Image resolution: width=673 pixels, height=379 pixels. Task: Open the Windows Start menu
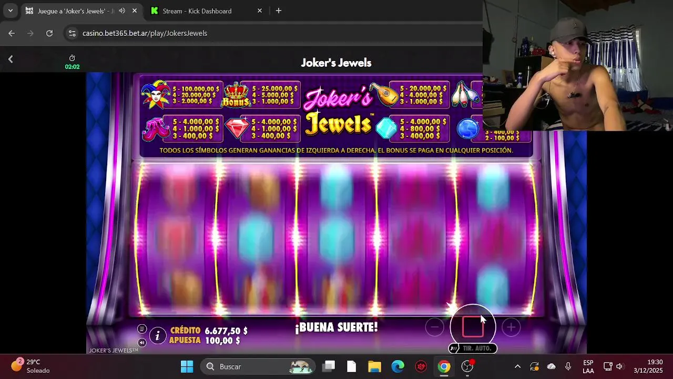pyautogui.click(x=187, y=366)
